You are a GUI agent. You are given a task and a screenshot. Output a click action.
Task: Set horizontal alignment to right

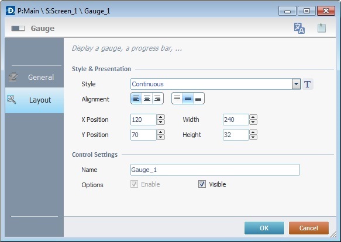[x=158, y=99]
